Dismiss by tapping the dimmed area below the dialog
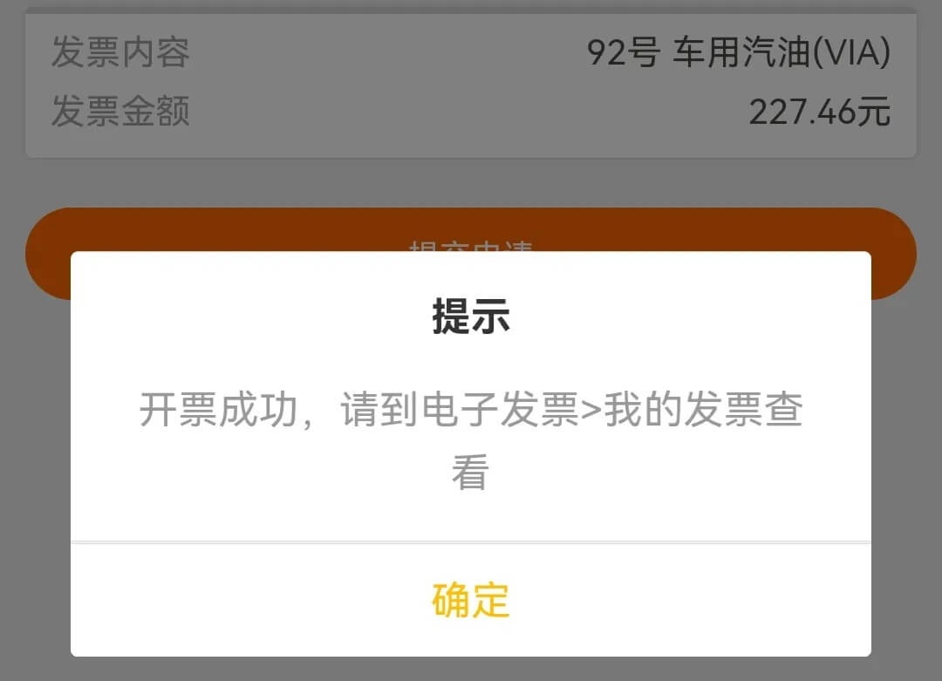 471,669
